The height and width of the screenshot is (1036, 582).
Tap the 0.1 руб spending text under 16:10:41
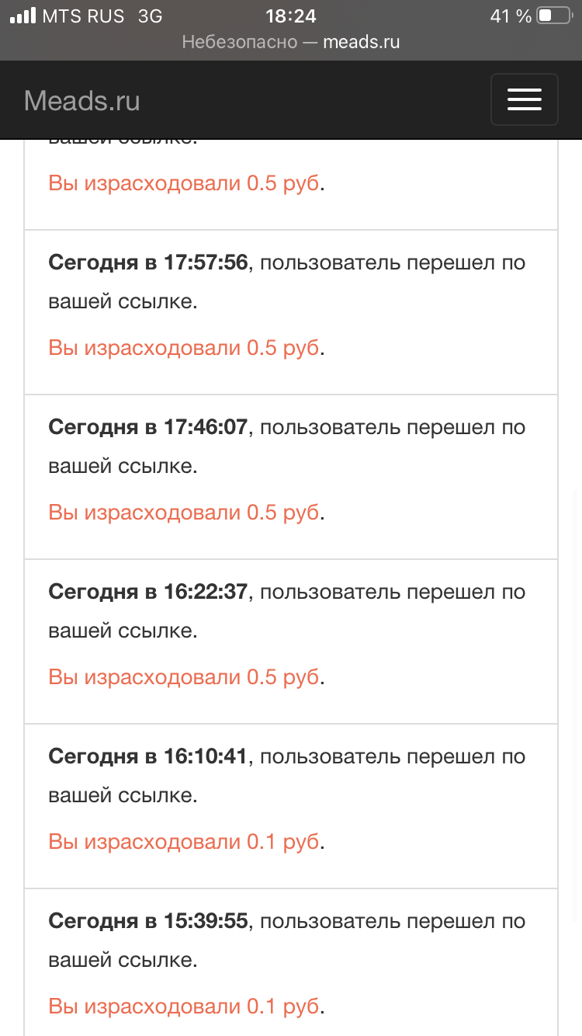[184, 842]
